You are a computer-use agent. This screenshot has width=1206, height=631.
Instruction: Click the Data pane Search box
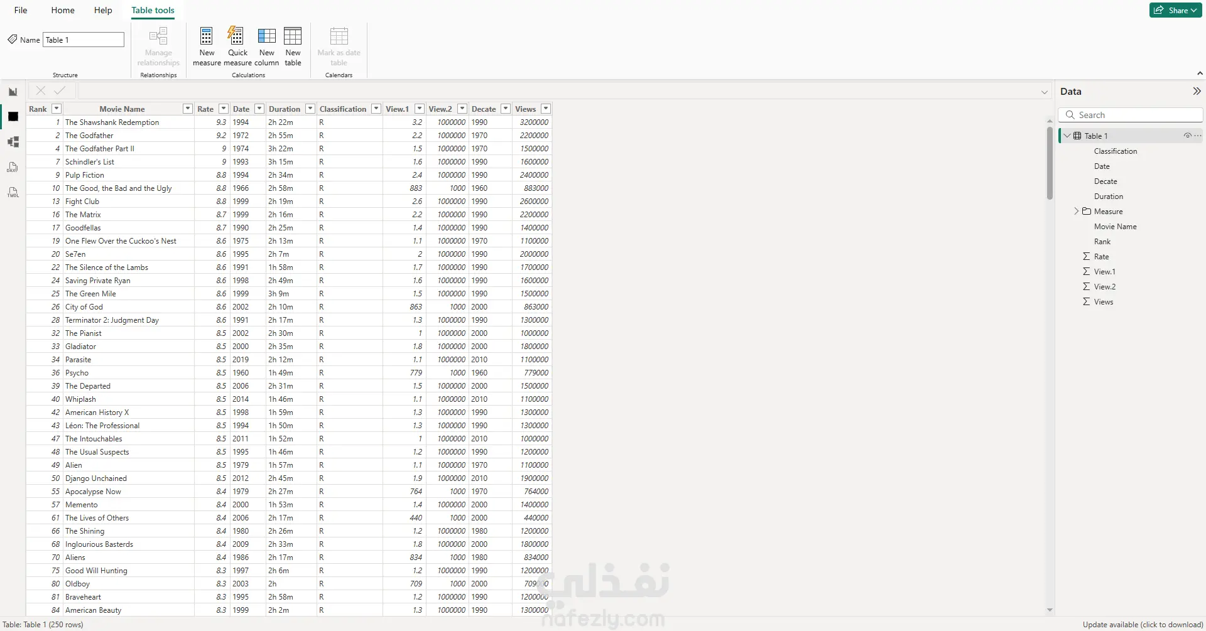[1131, 115]
